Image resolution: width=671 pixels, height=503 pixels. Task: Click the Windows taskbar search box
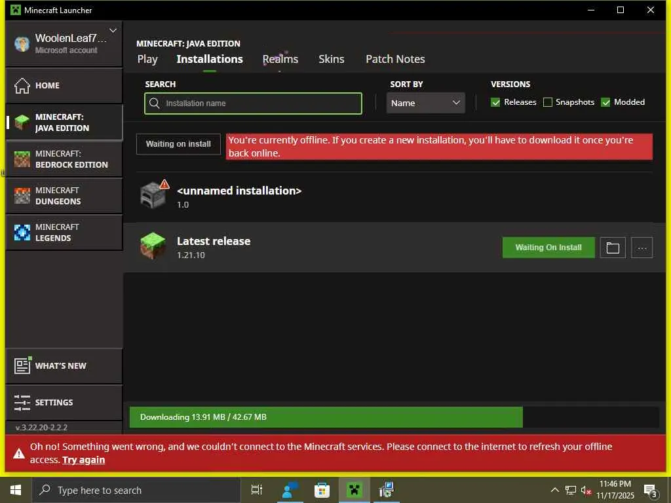[x=136, y=490]
